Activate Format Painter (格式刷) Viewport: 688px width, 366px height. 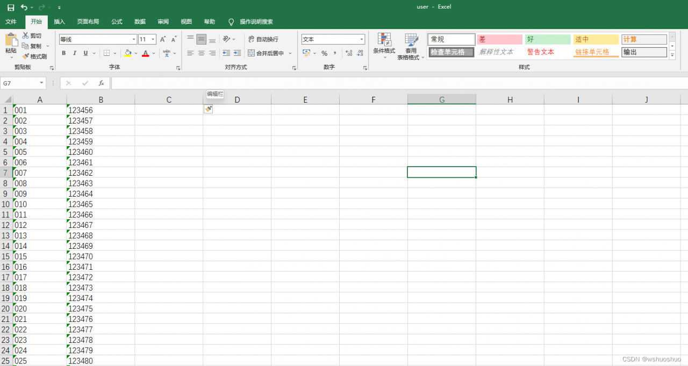tap(34, 56)
